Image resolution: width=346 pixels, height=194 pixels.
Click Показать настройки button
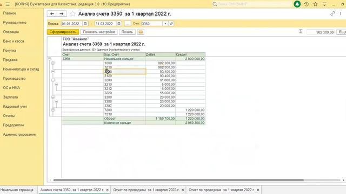click(99, 32)
